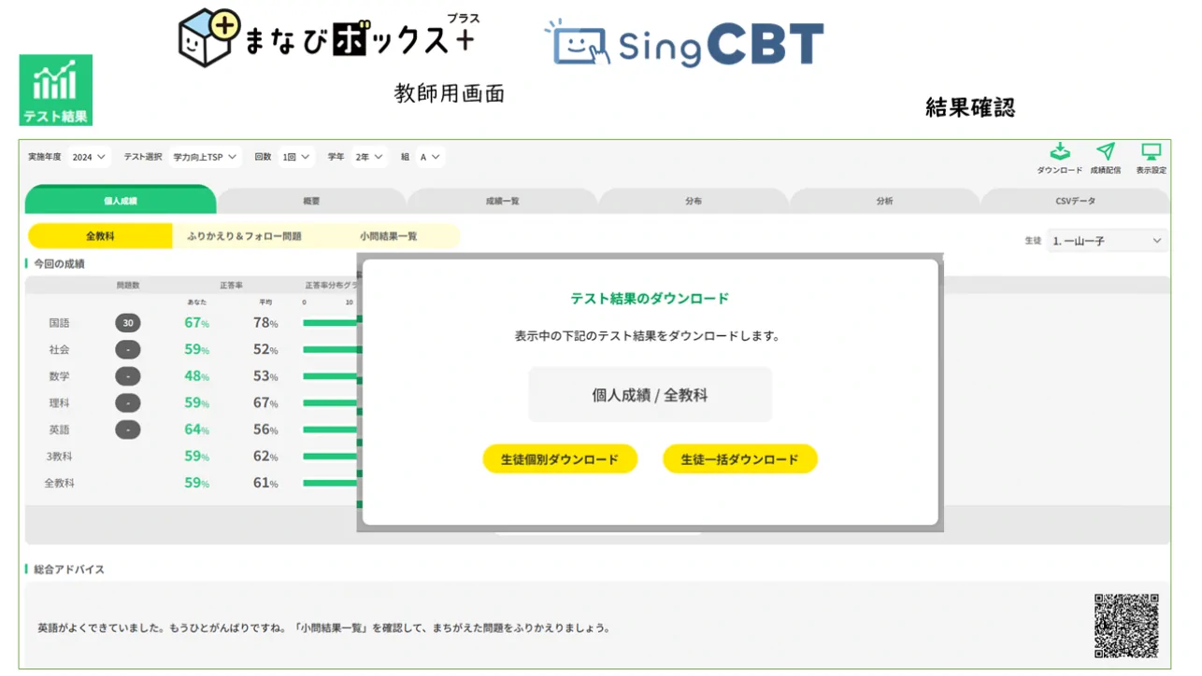Open the CSVデータ tab
Image resolution: width=1202 pixels, height=676 pixels.
pos(1075,201)
